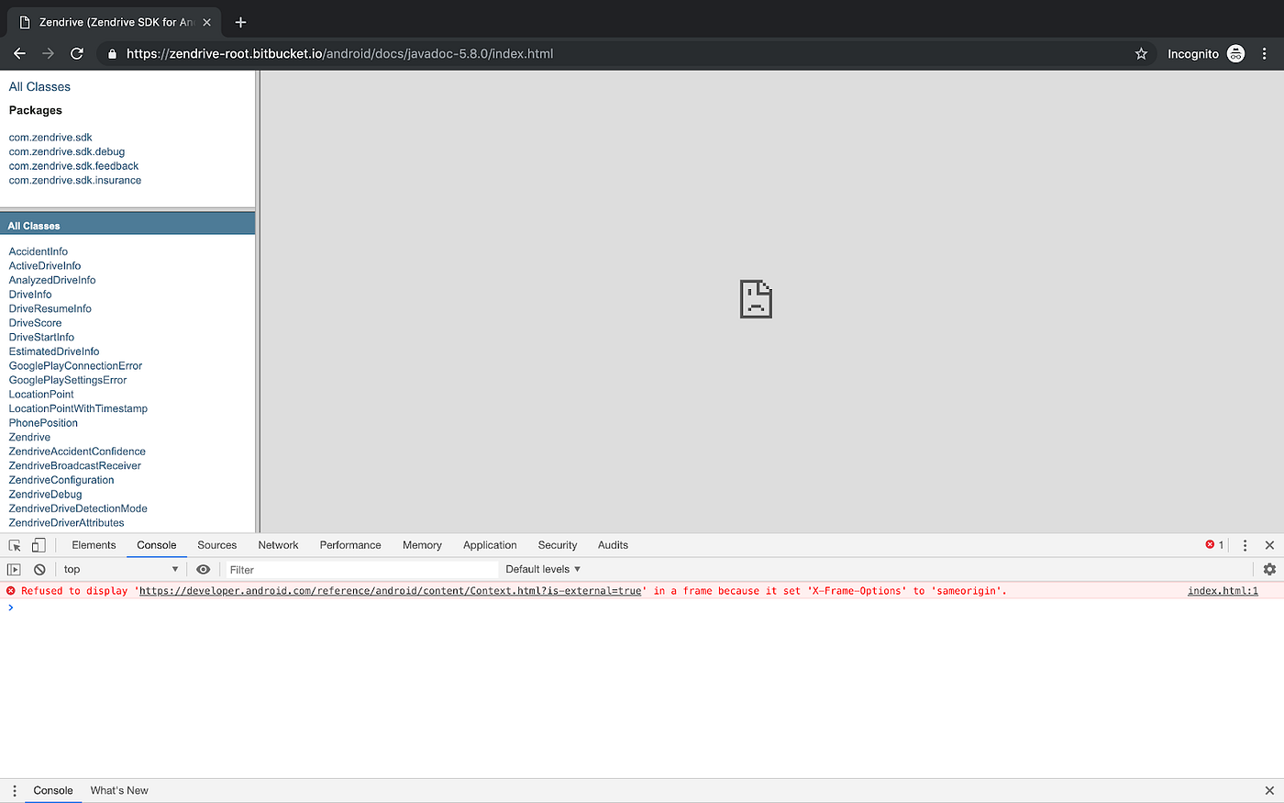Open the com.zendrive.sdk.debug package

[67, 151]
